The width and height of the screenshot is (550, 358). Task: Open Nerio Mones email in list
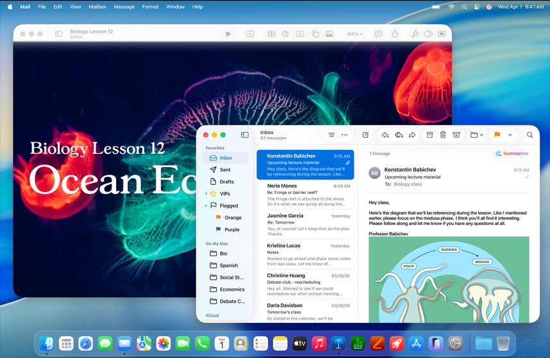click(x=304, y=194)
